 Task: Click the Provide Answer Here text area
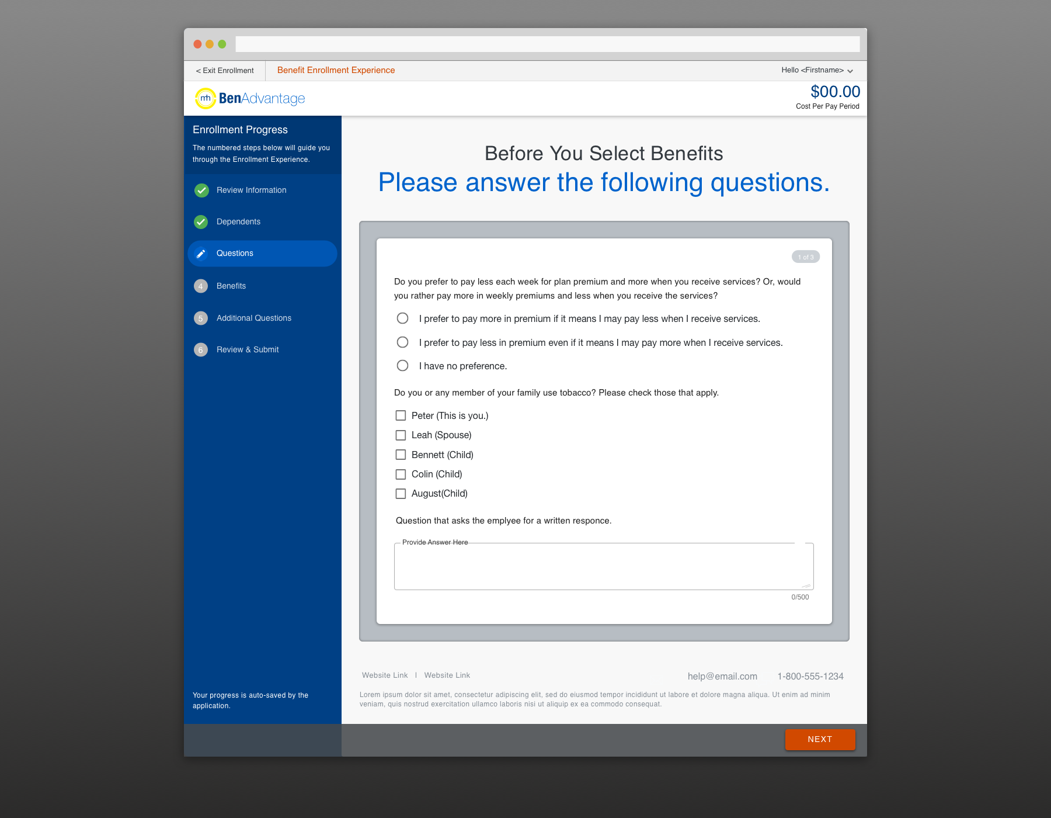coord(604,567)
